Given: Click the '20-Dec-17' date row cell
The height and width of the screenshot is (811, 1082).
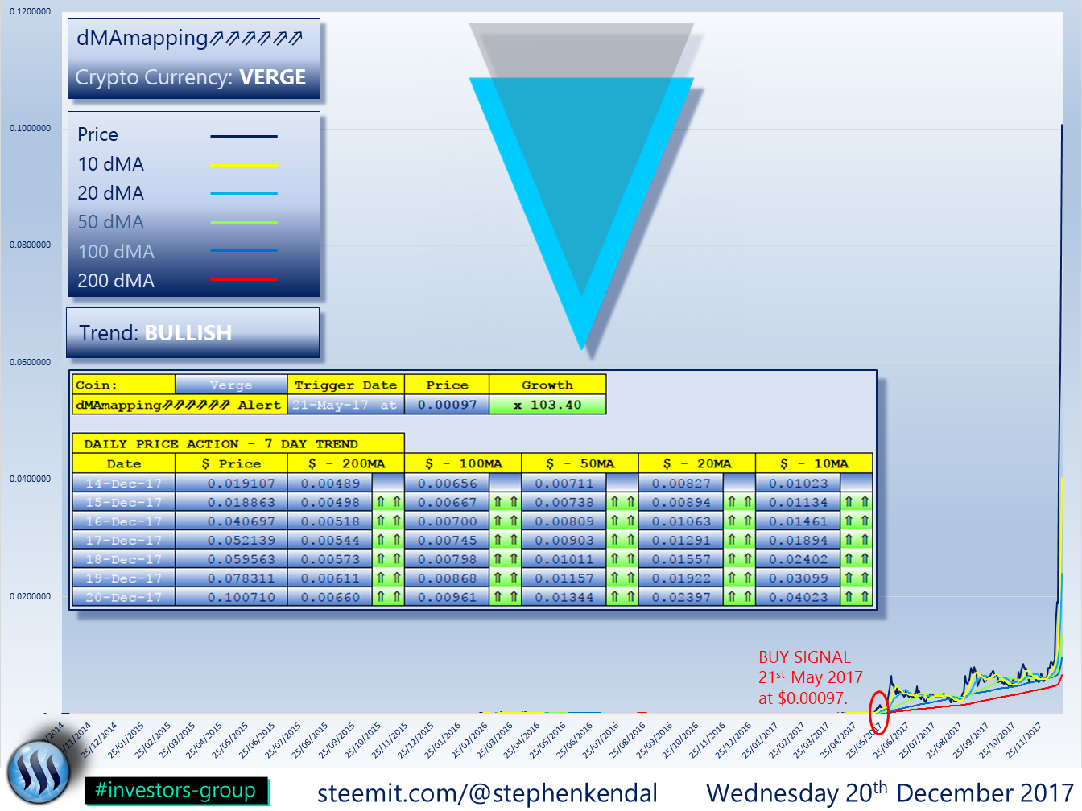Looking at the screenshot, I should coord(123,597).
